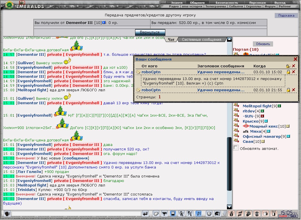Click the EXIT door icon
The image size is (301, 220).
[274, 213]
